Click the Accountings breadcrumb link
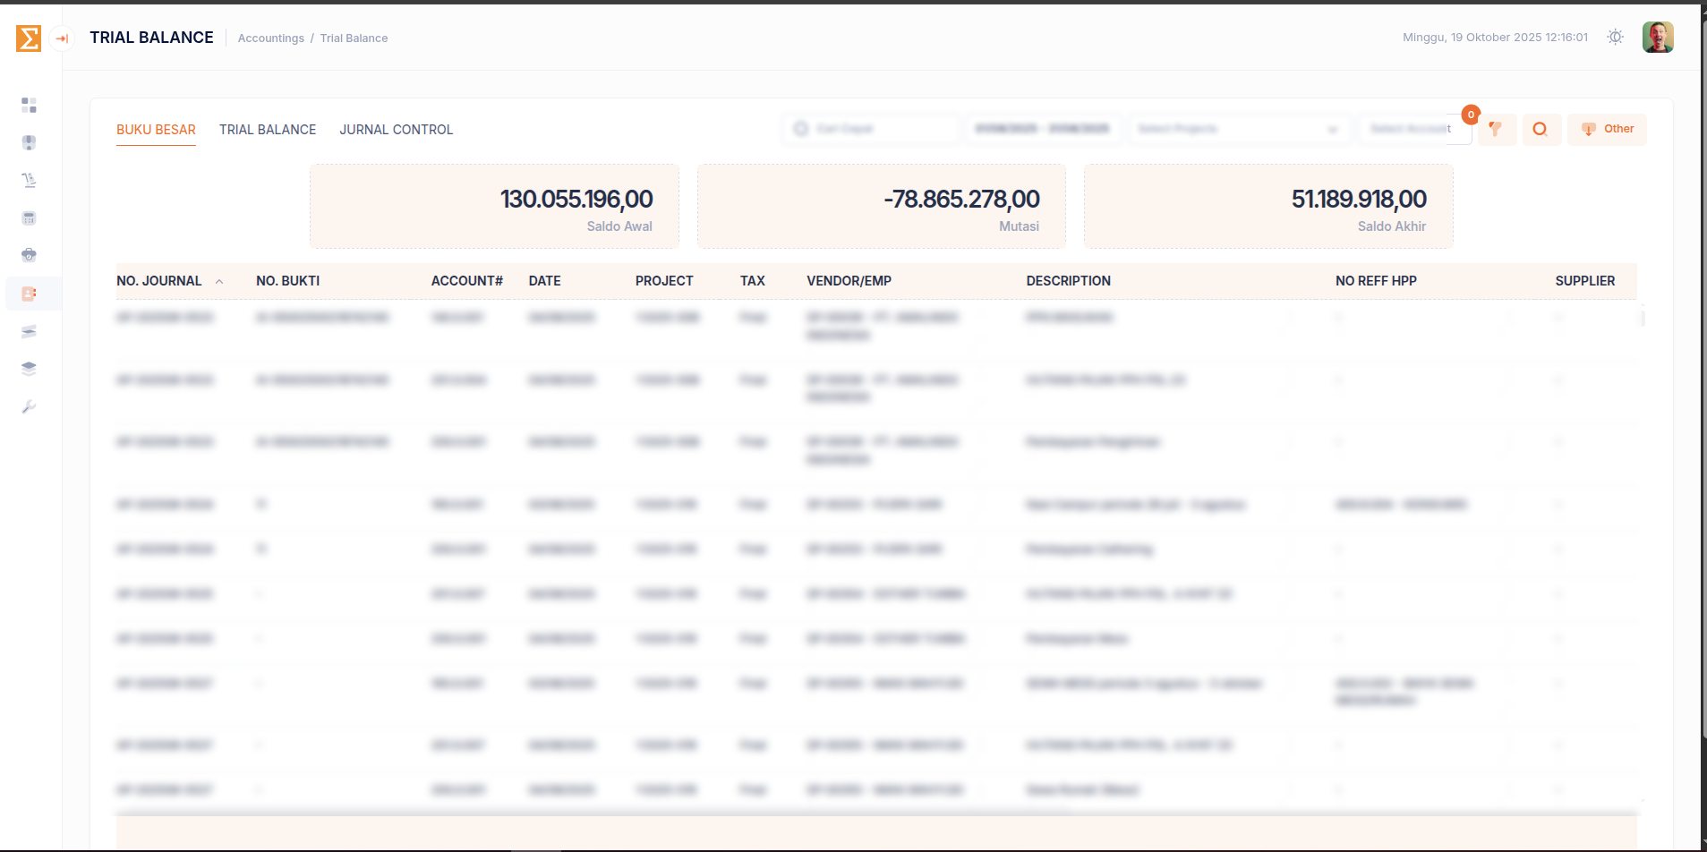This screenshot has width=1707, height=852. coord(270,38)
